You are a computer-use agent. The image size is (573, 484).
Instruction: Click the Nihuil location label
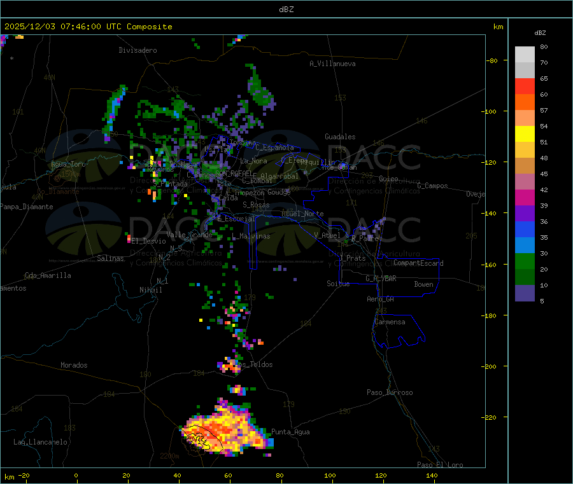click(x=150, y=290)
